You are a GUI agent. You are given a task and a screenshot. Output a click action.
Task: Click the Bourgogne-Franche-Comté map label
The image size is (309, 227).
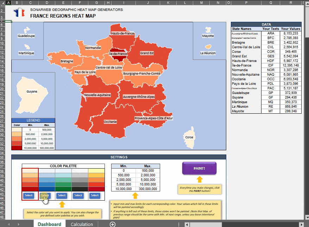point(142,74)
